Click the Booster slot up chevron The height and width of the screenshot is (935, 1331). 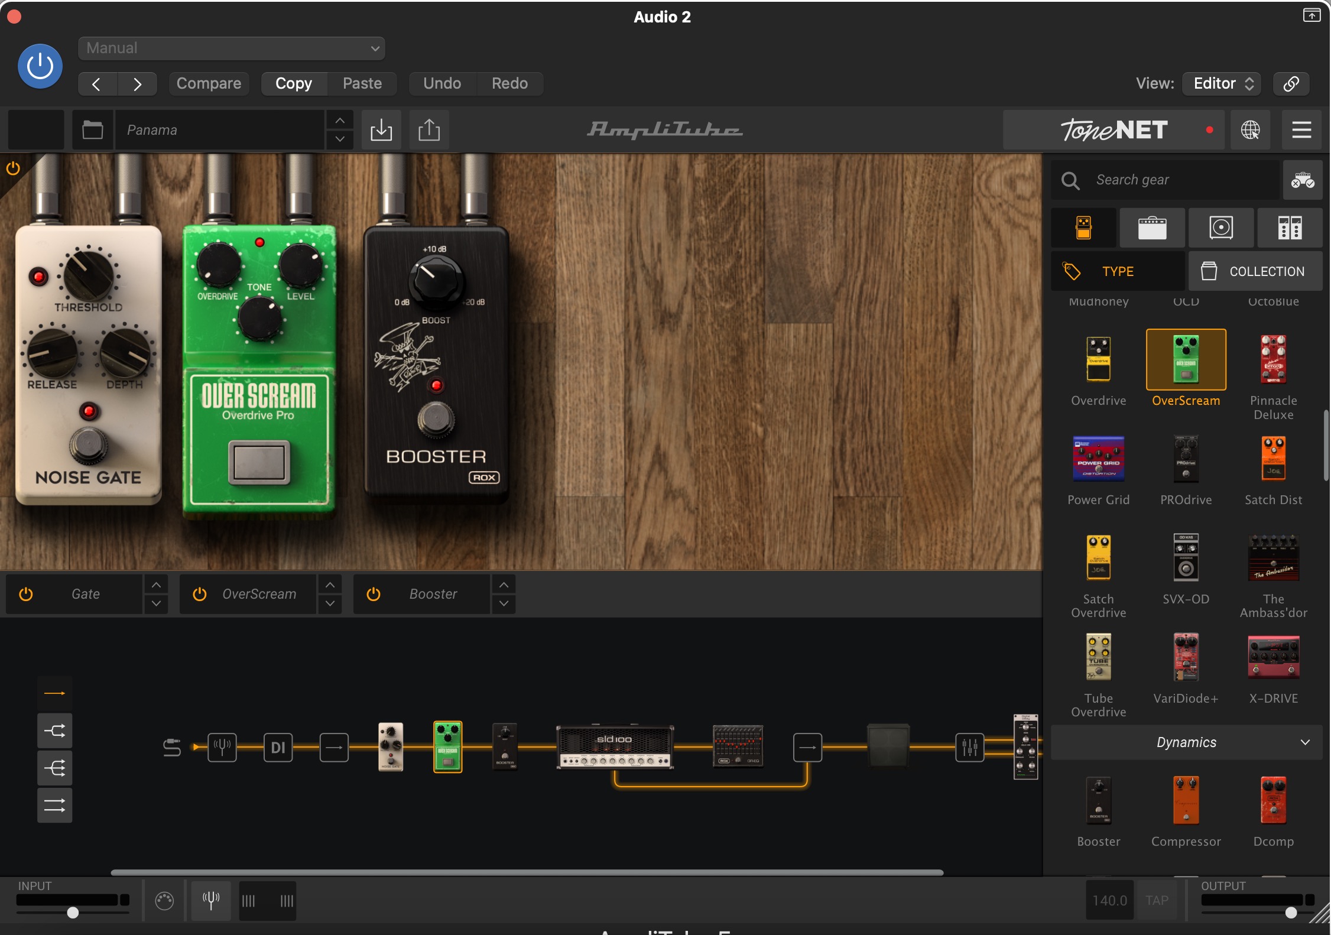pyautogui.click(x=504, y=585)
